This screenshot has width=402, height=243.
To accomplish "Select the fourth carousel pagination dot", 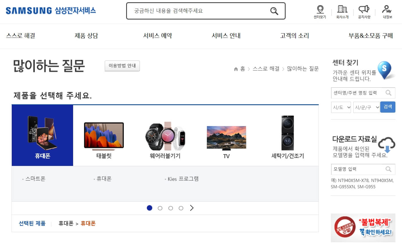I will pyautogui.click(x=181, y=208).
